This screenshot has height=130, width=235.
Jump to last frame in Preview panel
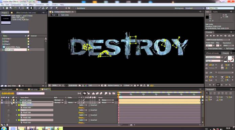221,36
